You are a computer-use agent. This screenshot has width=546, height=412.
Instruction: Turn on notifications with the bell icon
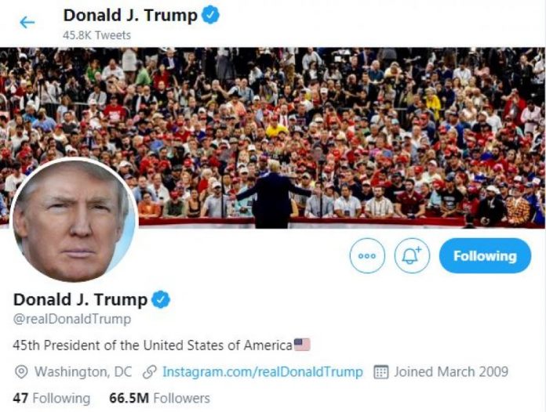412,255
